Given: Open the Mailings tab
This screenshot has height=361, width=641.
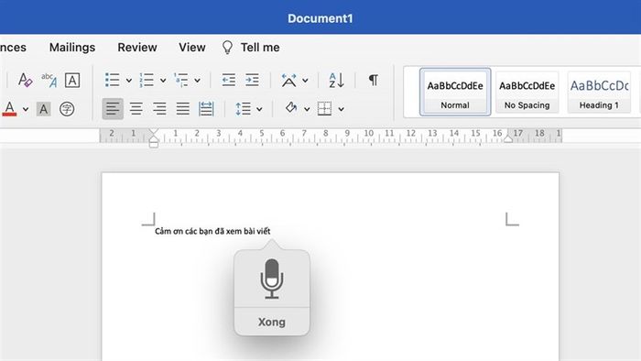Looking at the screenshot, I should [x=72, y=48].
